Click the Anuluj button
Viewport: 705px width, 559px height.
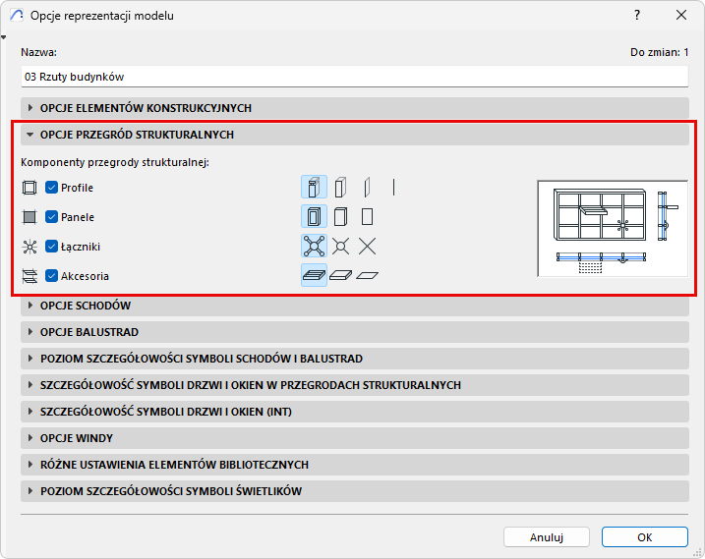(547, 537)
